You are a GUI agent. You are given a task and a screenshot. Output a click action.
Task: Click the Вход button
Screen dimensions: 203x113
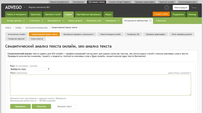(x=194, y=8)
